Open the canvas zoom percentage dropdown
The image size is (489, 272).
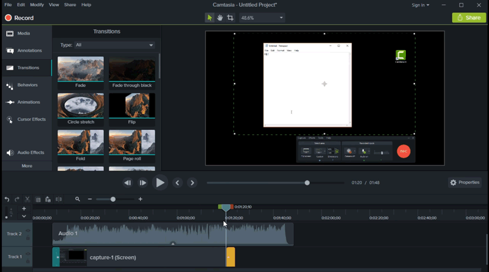click(x=263, y=18)
